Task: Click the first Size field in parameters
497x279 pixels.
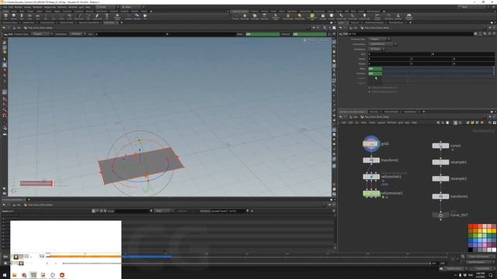Action: pyautogui.click(x=400, y=54)
